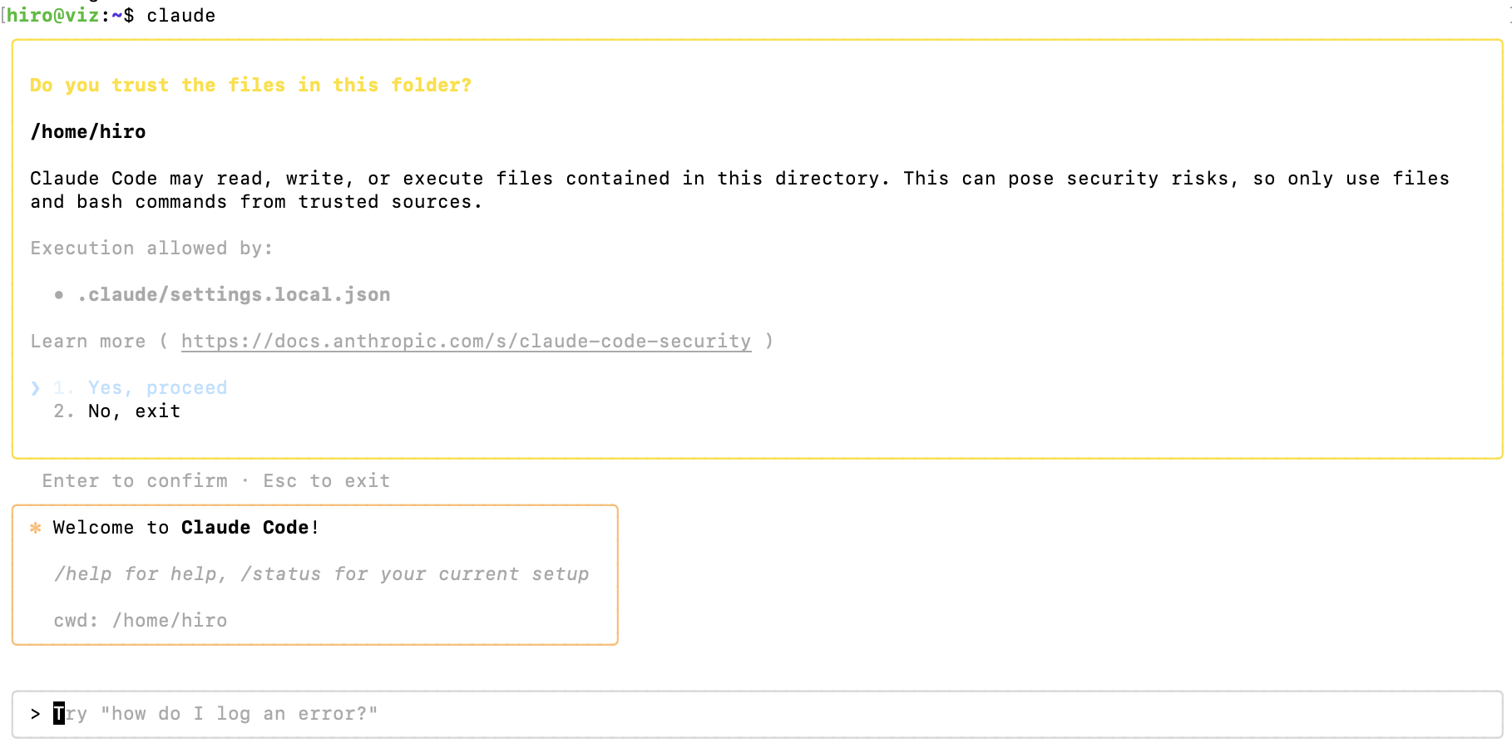Click the "Enter to confirm" hint
1512x748 pixels.
point(135,481)
